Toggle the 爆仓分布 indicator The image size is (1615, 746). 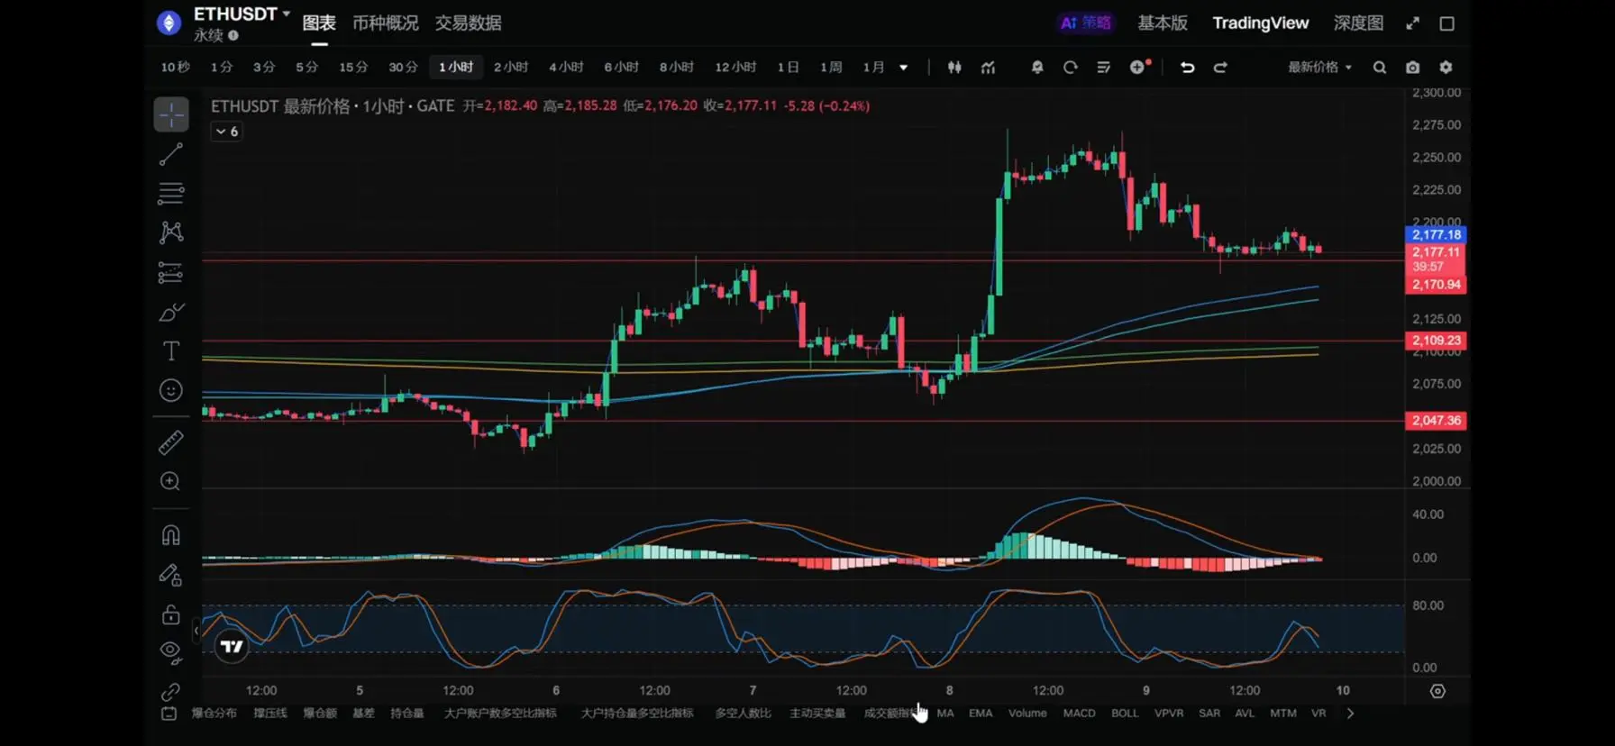(214, 714)
